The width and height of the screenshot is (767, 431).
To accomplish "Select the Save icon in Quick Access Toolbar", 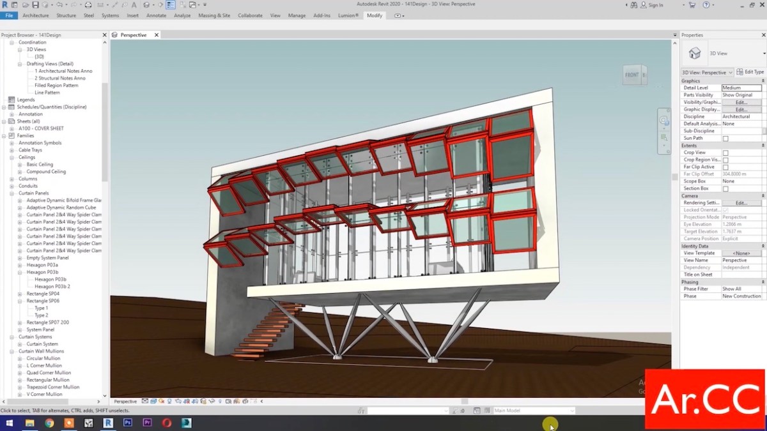I will pyautogui.click(x=34, y=4).
